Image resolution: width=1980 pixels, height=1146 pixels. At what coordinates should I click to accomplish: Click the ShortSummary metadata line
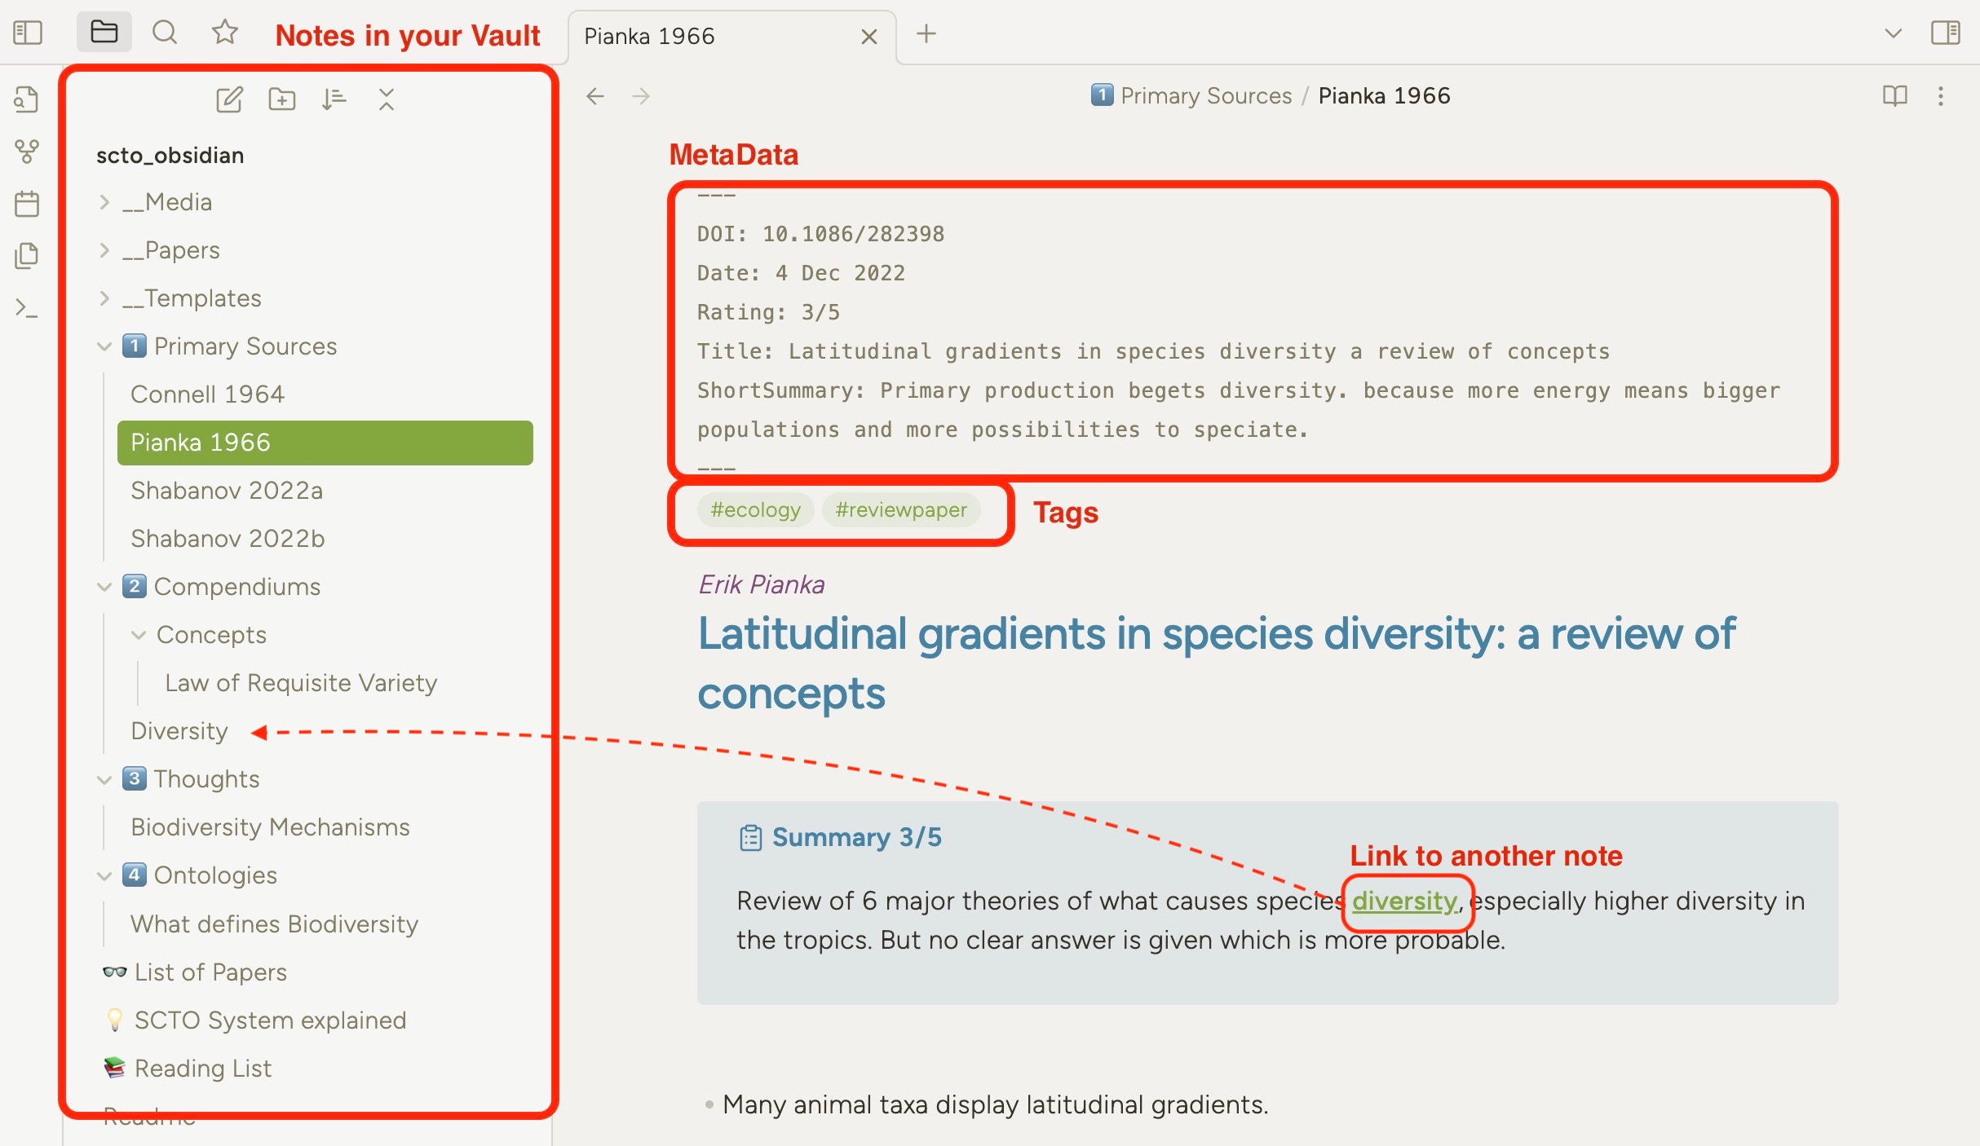point(1239,410)
